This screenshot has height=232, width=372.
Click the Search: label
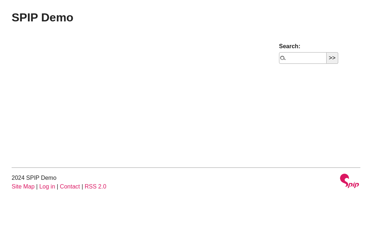pos(290,46)
